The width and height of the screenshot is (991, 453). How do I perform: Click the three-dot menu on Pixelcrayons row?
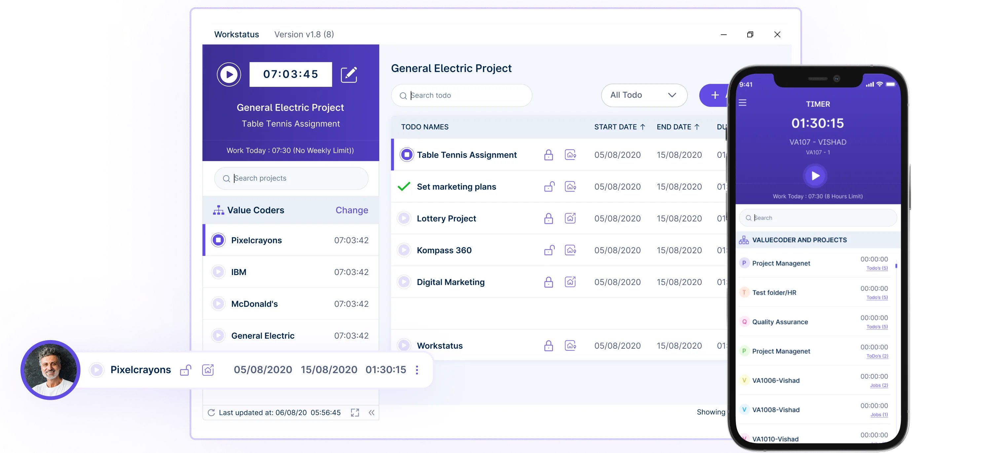[417, 369]
